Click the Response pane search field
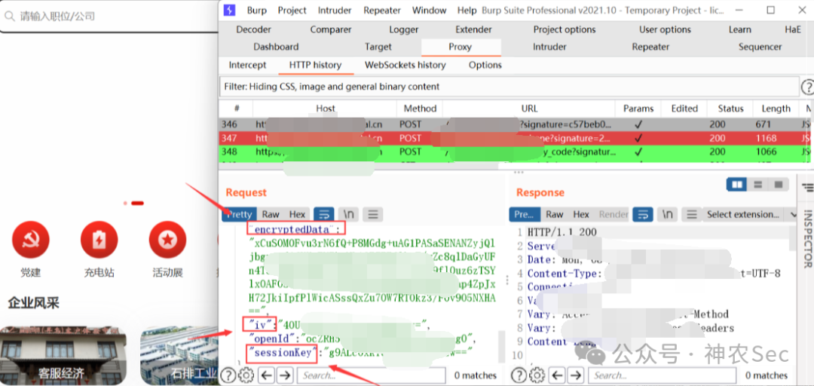This screenshot has height=386, width=814. coord(663,375)
